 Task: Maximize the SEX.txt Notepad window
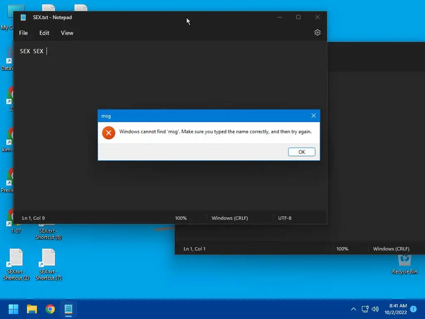tap(298, 17)
